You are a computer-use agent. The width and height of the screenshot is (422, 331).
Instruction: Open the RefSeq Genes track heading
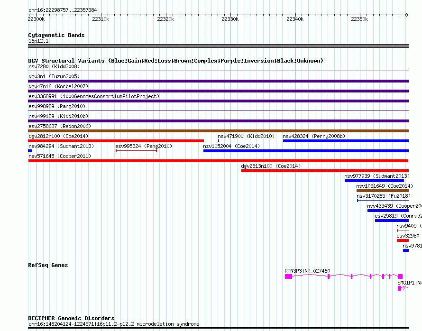(48, 265)
